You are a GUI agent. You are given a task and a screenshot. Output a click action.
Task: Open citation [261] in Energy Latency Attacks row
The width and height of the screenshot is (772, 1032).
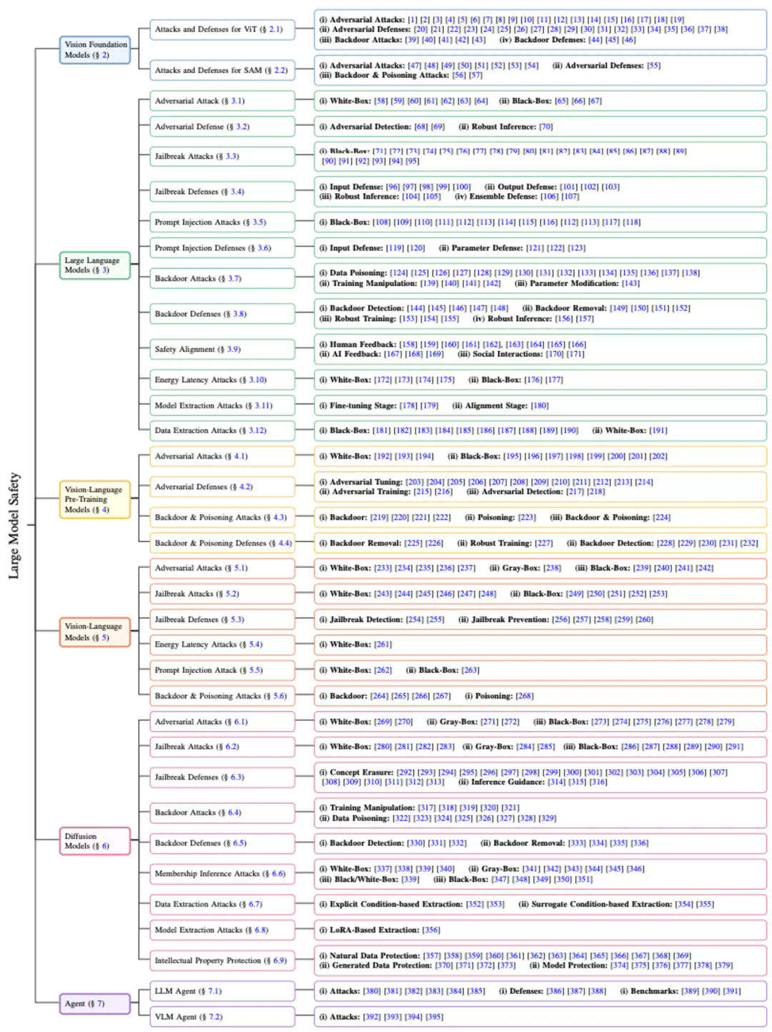click(382, 644)
